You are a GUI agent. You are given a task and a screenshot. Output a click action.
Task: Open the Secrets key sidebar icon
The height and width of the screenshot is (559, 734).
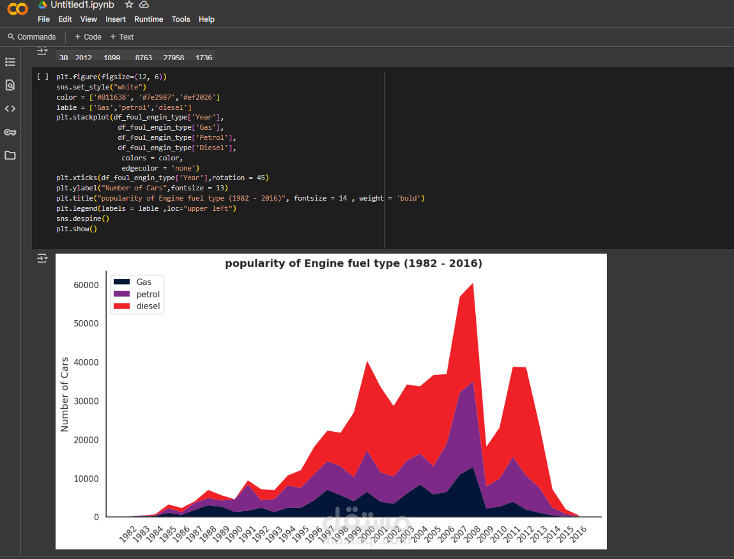(10, 132)
